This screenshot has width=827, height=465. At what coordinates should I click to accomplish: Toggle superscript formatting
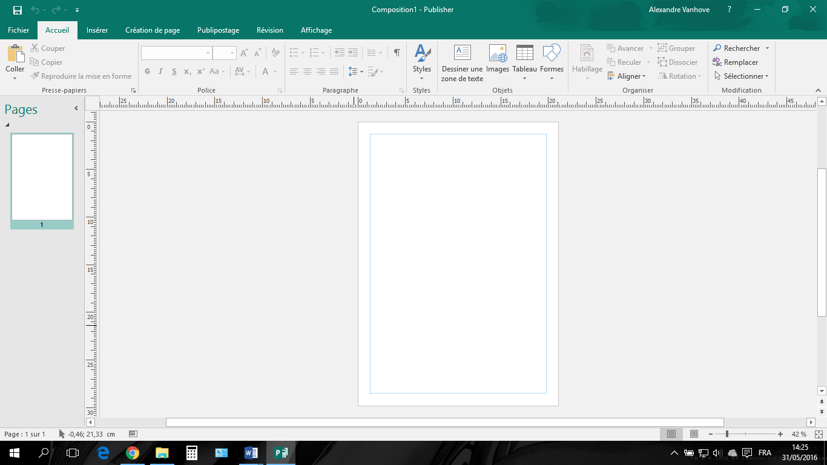click(x=201, y=71)
